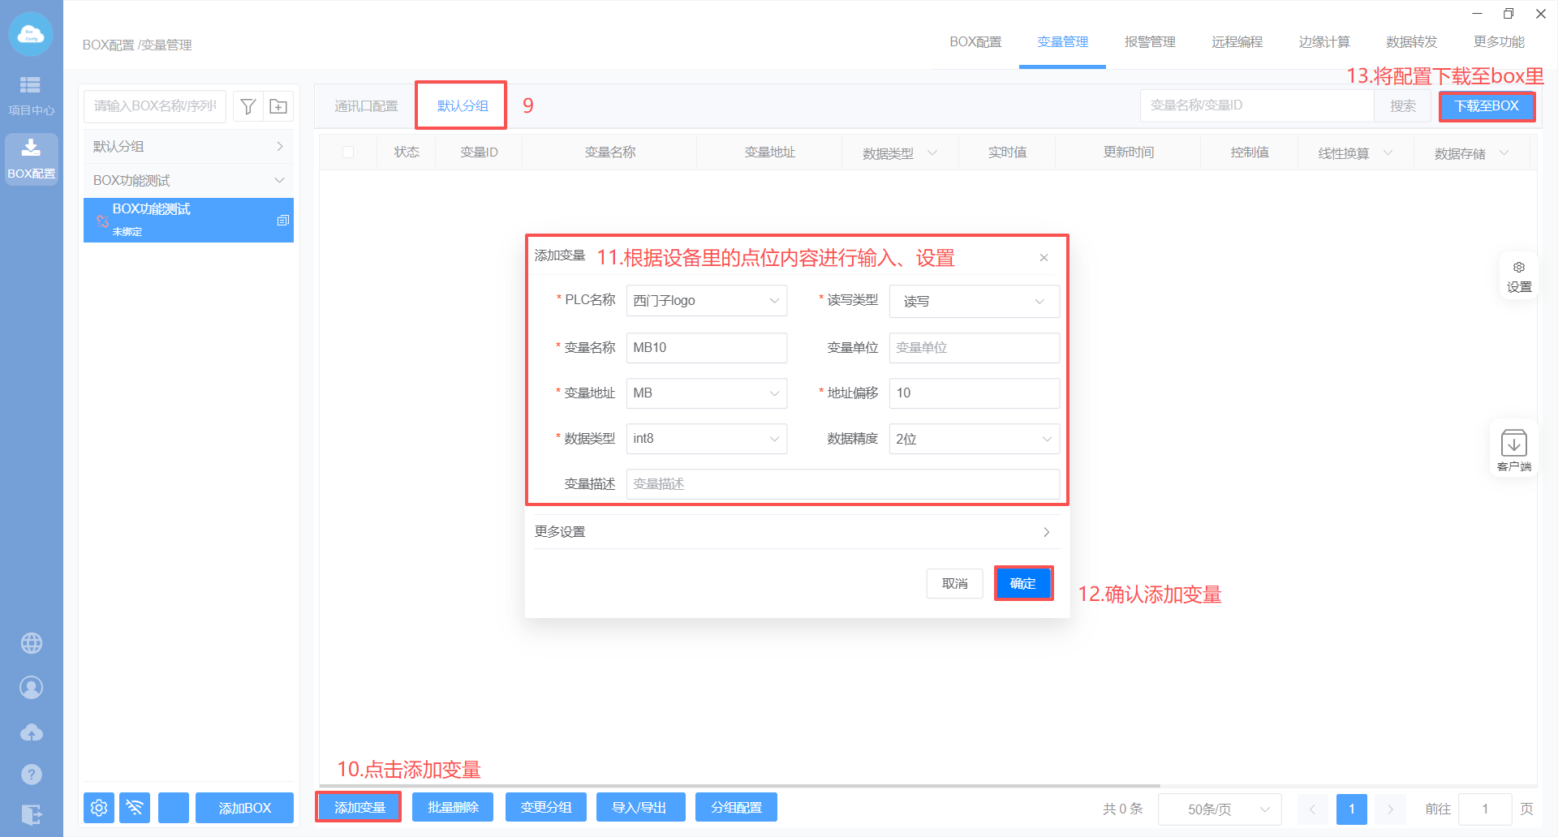Toggle the select-all checkbox in table header
Image resolution: width=1558 pixels, height=837 pixels.
(x=348, y=152)
